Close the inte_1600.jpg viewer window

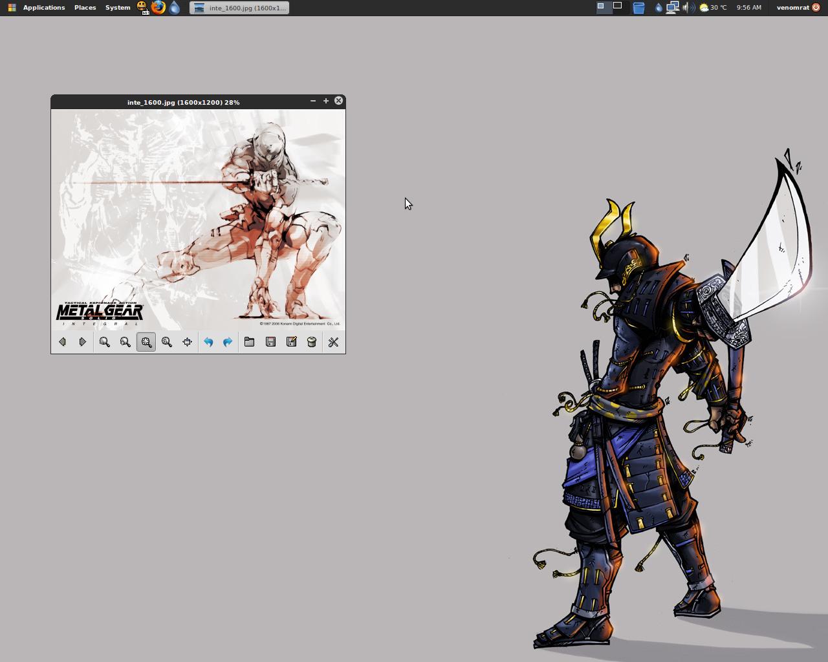[338, 101]
